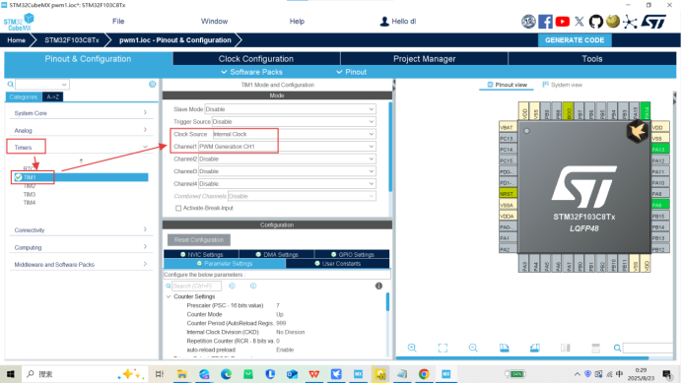Expand Middleware and Software Packs category

[x=81, y=264]
